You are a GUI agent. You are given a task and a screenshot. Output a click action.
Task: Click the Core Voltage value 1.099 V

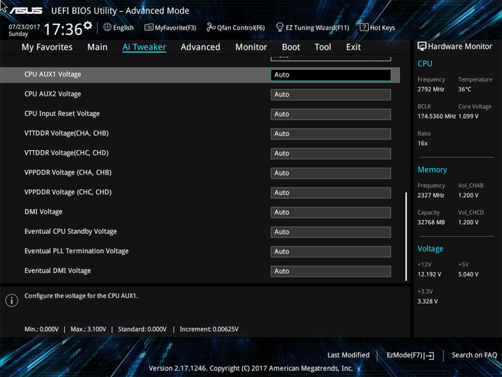coord(469,116)
